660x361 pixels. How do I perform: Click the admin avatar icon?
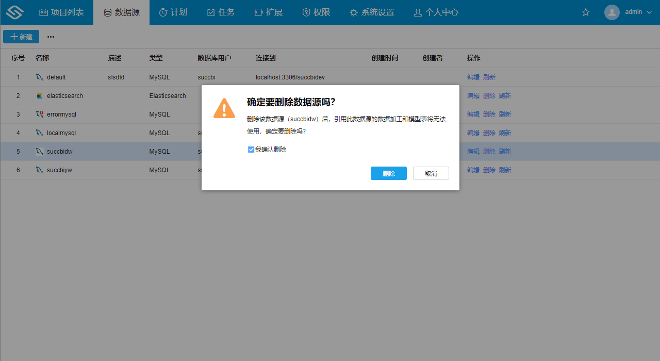pos(612,12)
